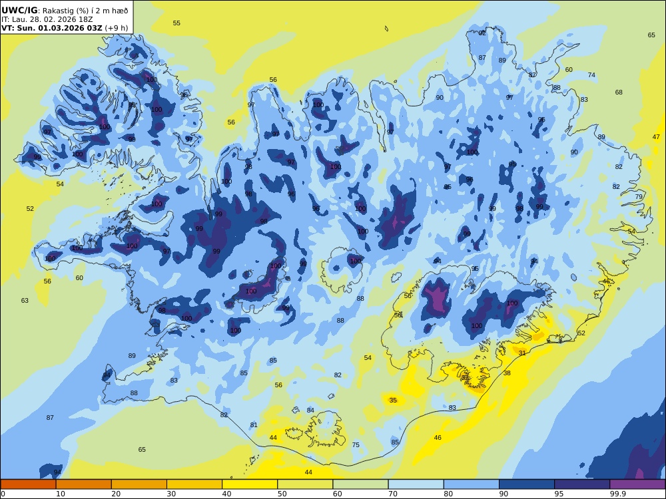Viewport: 666px width, 499px height.
Task: Click the 80–90 medium blue legend block
Action: point(471,484)
